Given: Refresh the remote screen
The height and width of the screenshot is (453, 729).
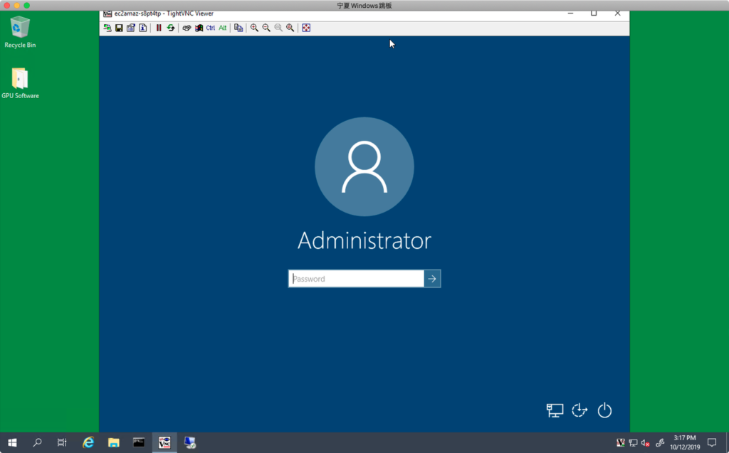Looking at the screenshot, I should [171, 28].
